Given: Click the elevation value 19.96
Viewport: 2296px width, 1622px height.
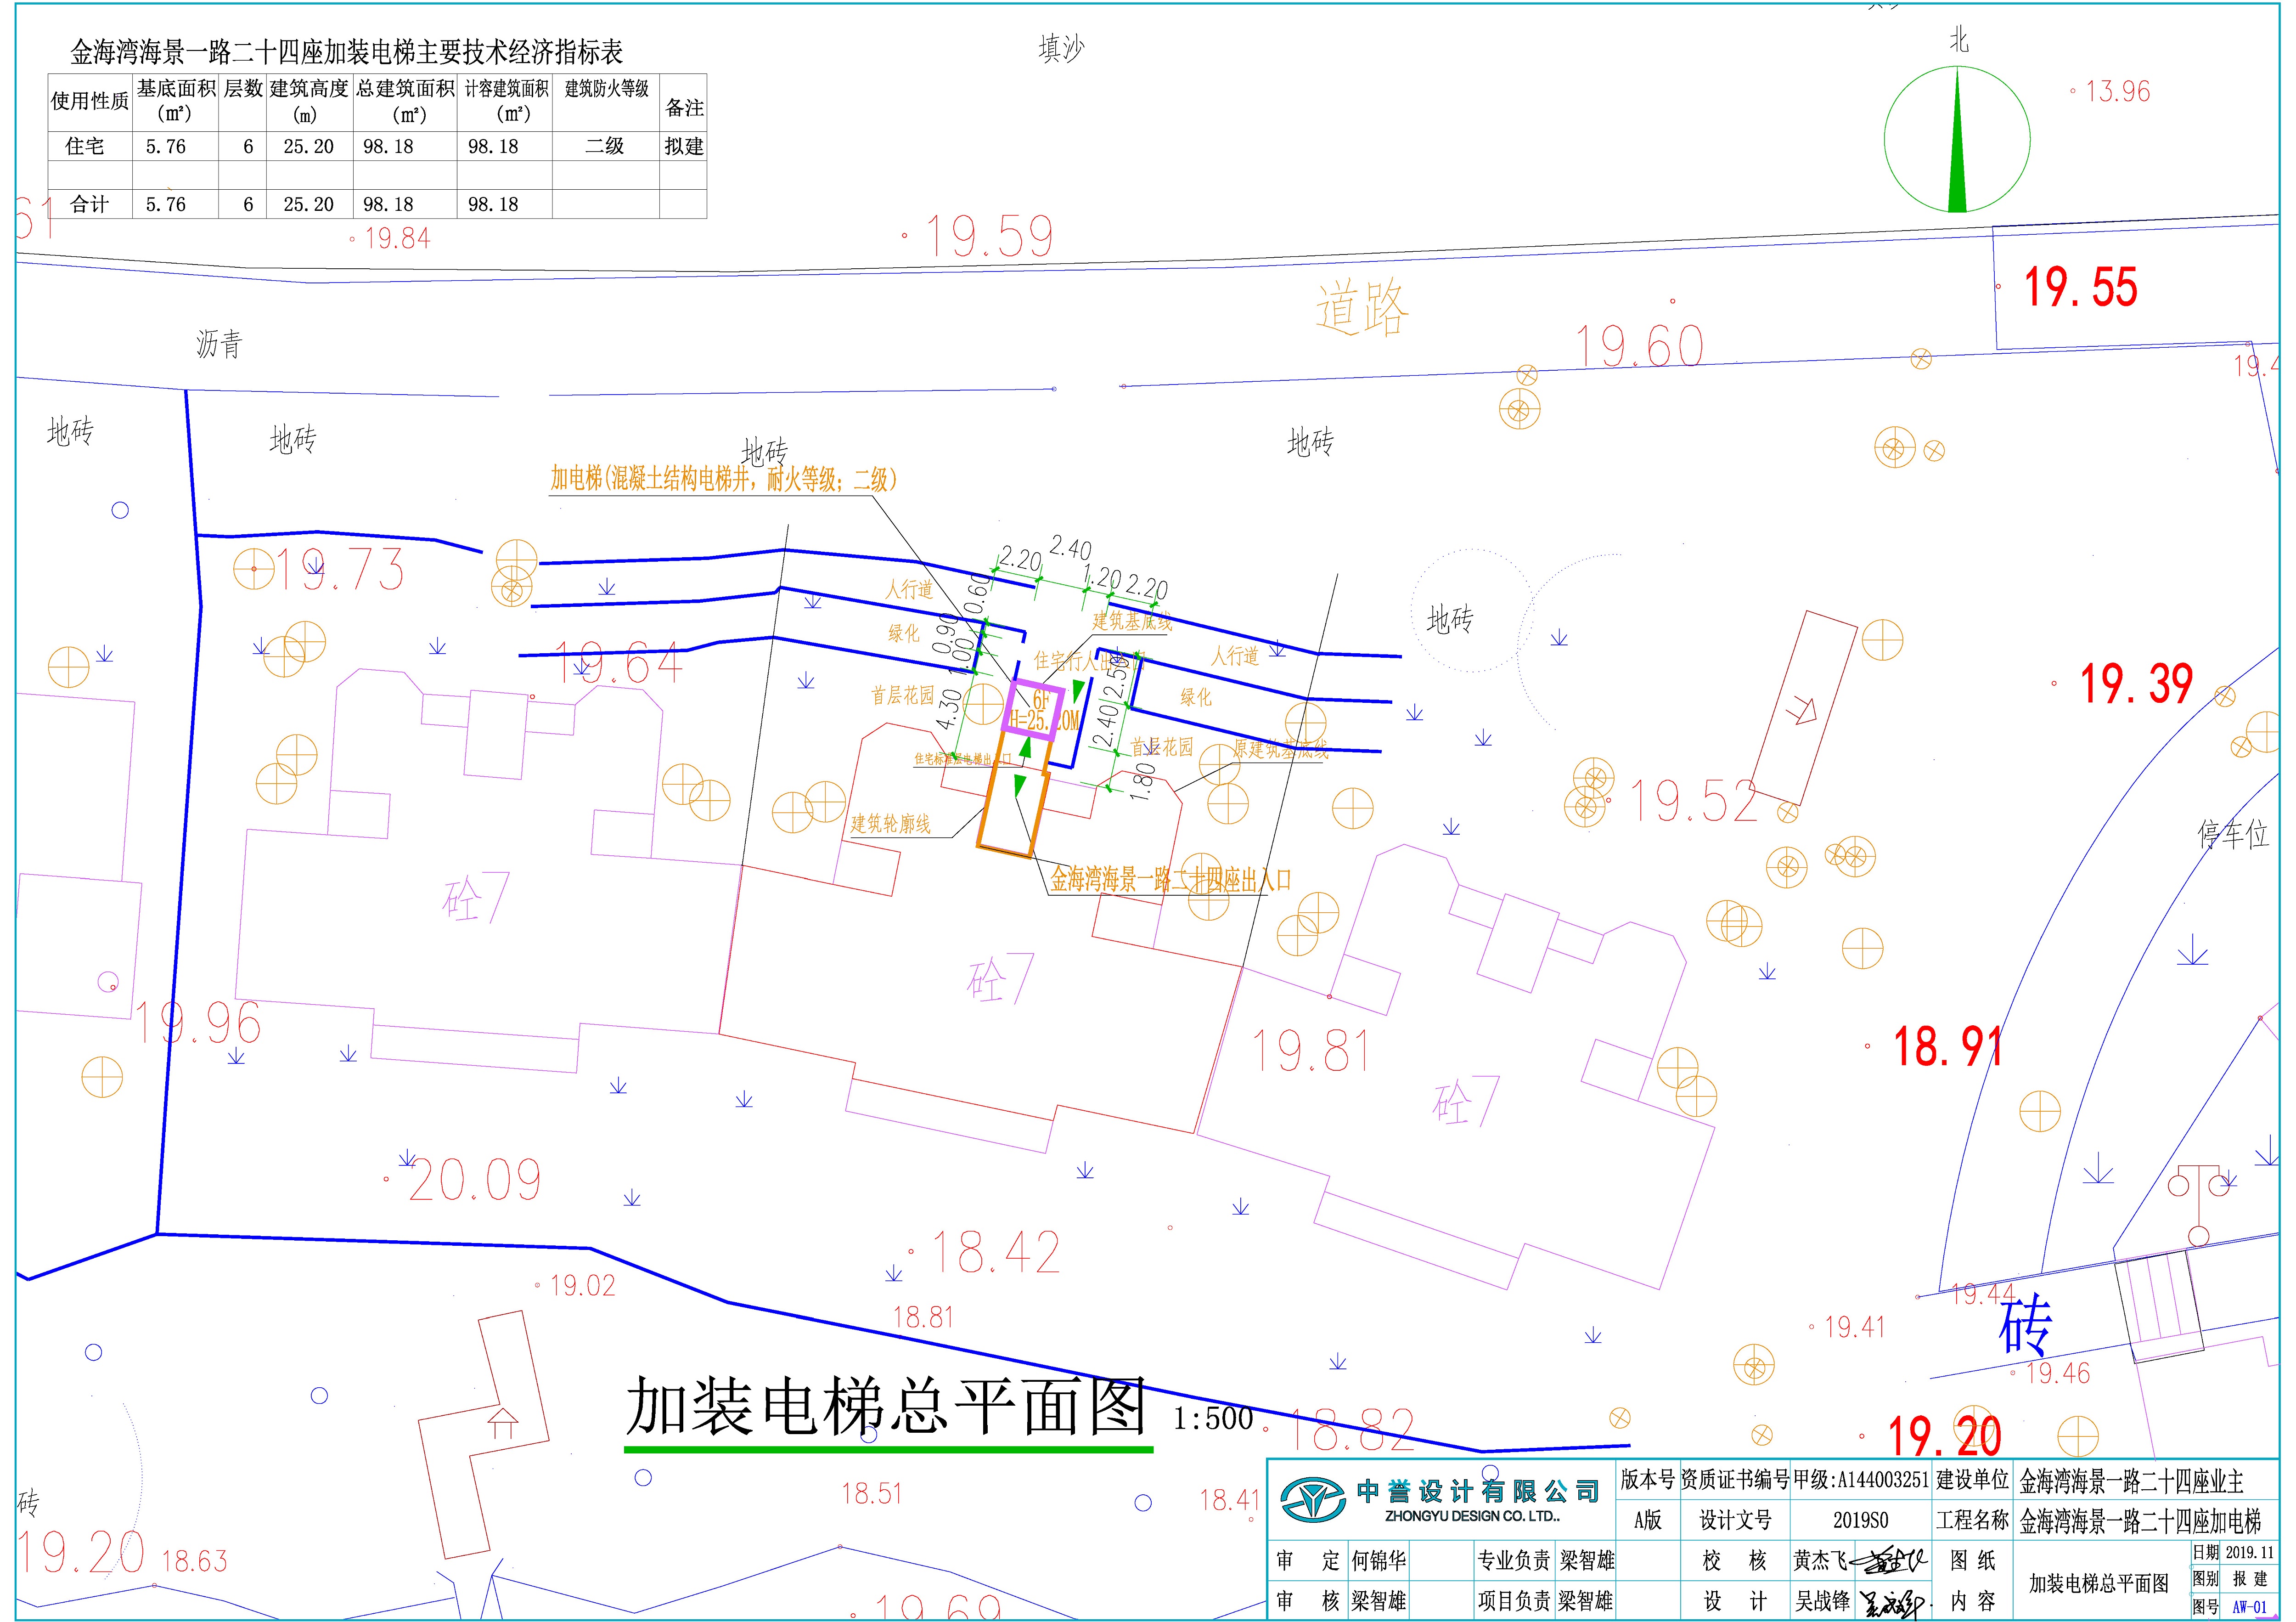Looking at the screenshot, I should (198, 1023).
